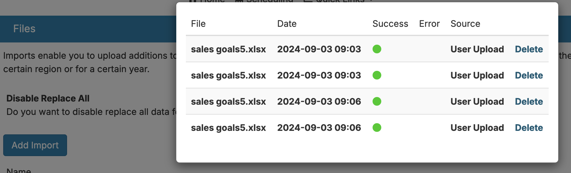Click the 09:06 date in the third row
The height and width of the screenshot is (173, 571).
pos(319,102)
